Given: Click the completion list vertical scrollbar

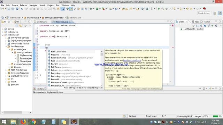Looking at the screenshot, I should click(x=102, y=68).
